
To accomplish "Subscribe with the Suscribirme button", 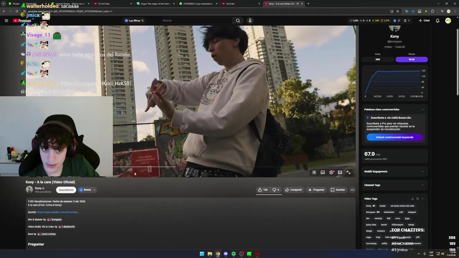I will tap(66, 190).
